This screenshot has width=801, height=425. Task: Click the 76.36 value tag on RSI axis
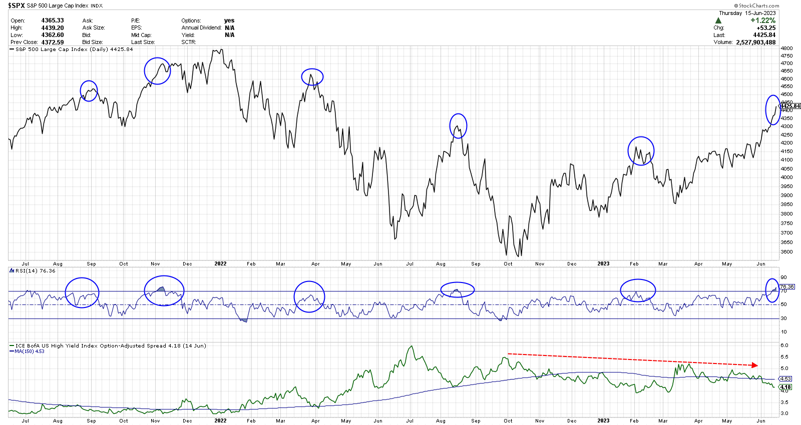point(787,286)
